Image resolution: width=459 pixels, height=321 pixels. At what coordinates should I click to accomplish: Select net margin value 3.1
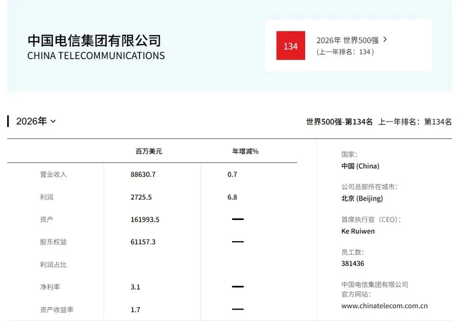click(135, 287)
